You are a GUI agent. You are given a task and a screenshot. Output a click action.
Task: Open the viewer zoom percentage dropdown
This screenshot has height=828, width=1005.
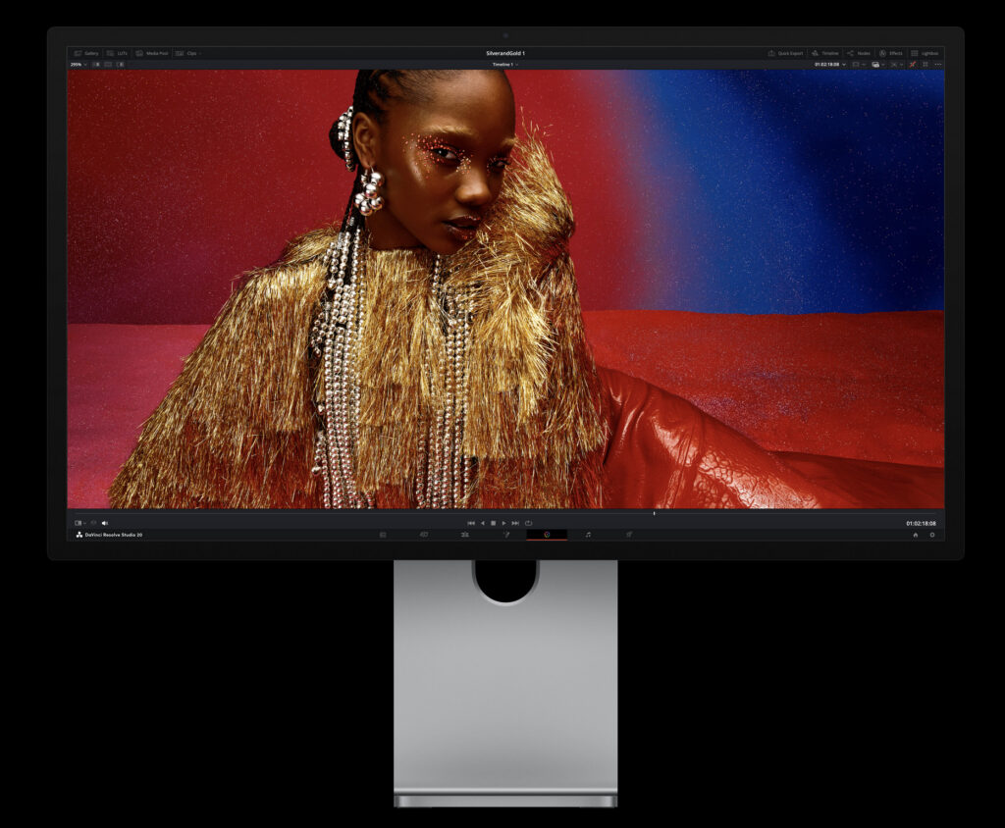click(x=79, y=65)
